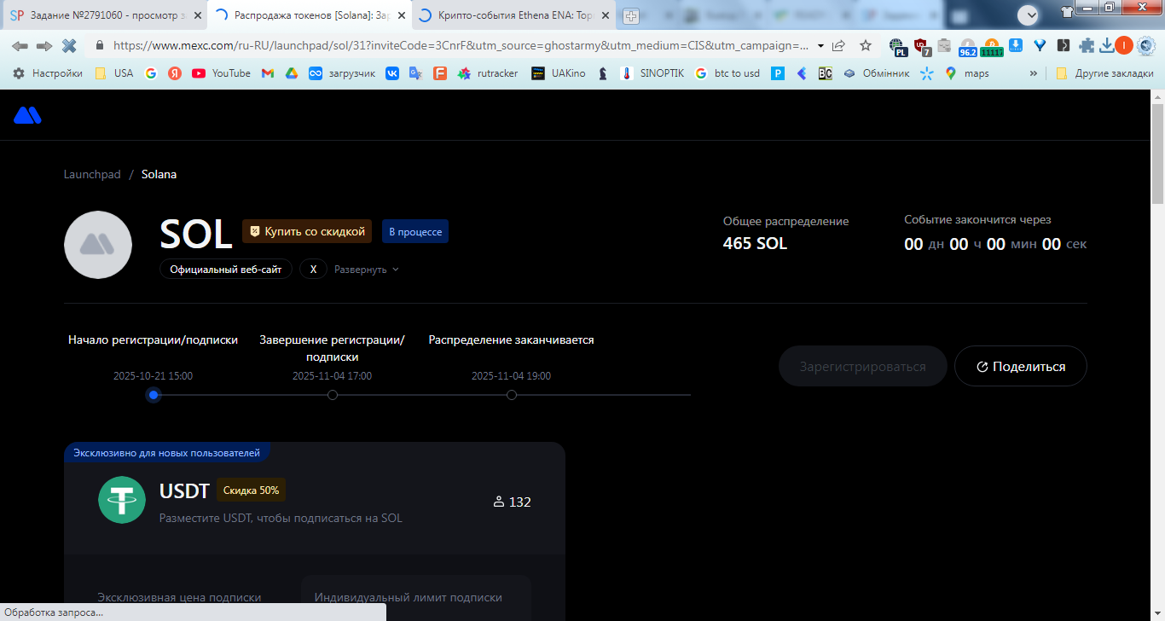Image resolution: width=1165 pixels, height=621 pixels.
Task: Open the orange profile avatar
Action: [x=1124, y=45]
